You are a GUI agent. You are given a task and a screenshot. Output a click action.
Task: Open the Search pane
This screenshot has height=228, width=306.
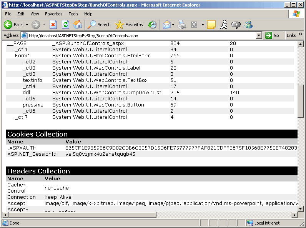click(99, 25)
